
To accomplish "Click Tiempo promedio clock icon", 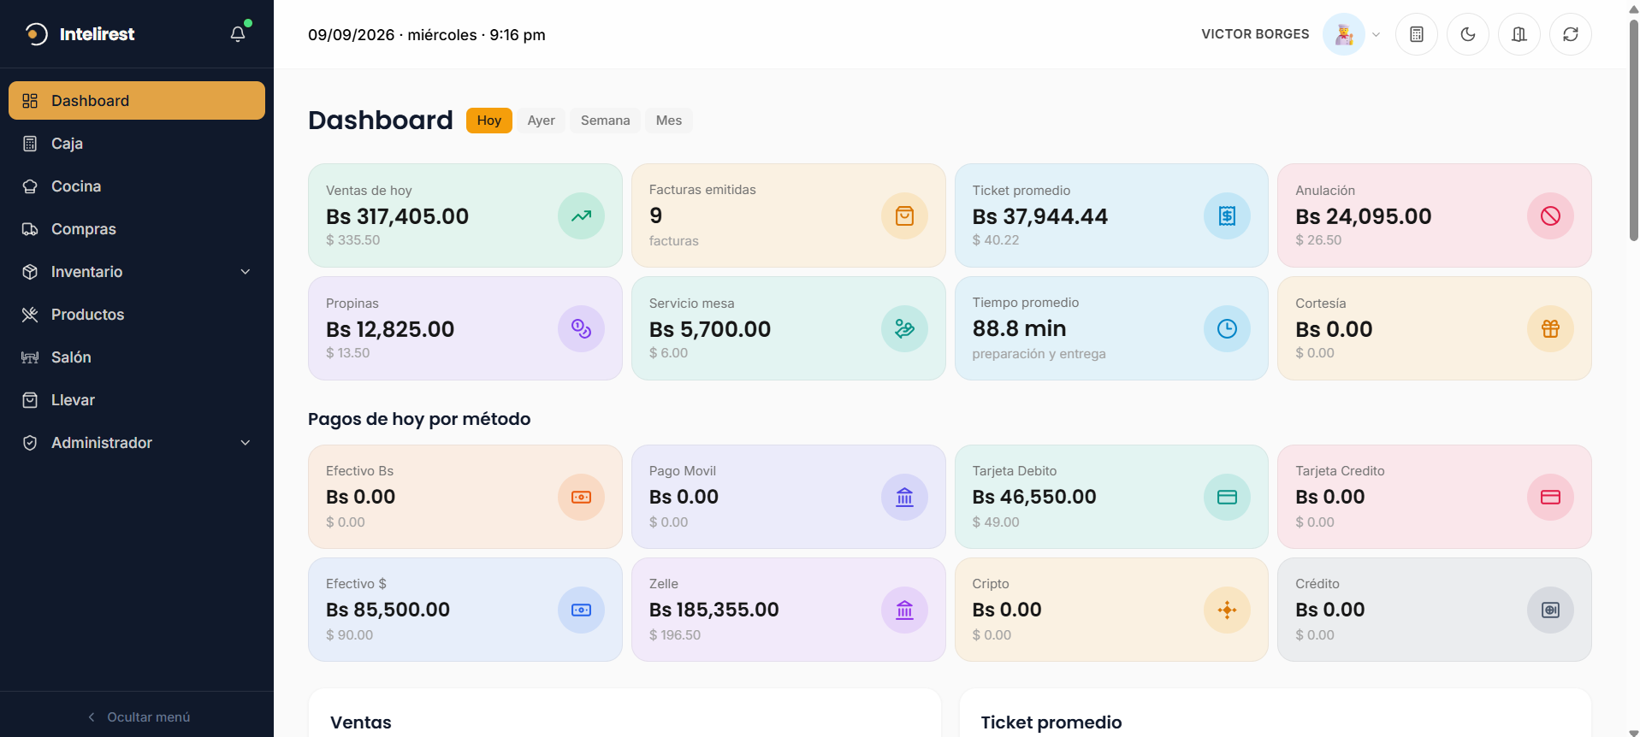I will [1228, 329].
